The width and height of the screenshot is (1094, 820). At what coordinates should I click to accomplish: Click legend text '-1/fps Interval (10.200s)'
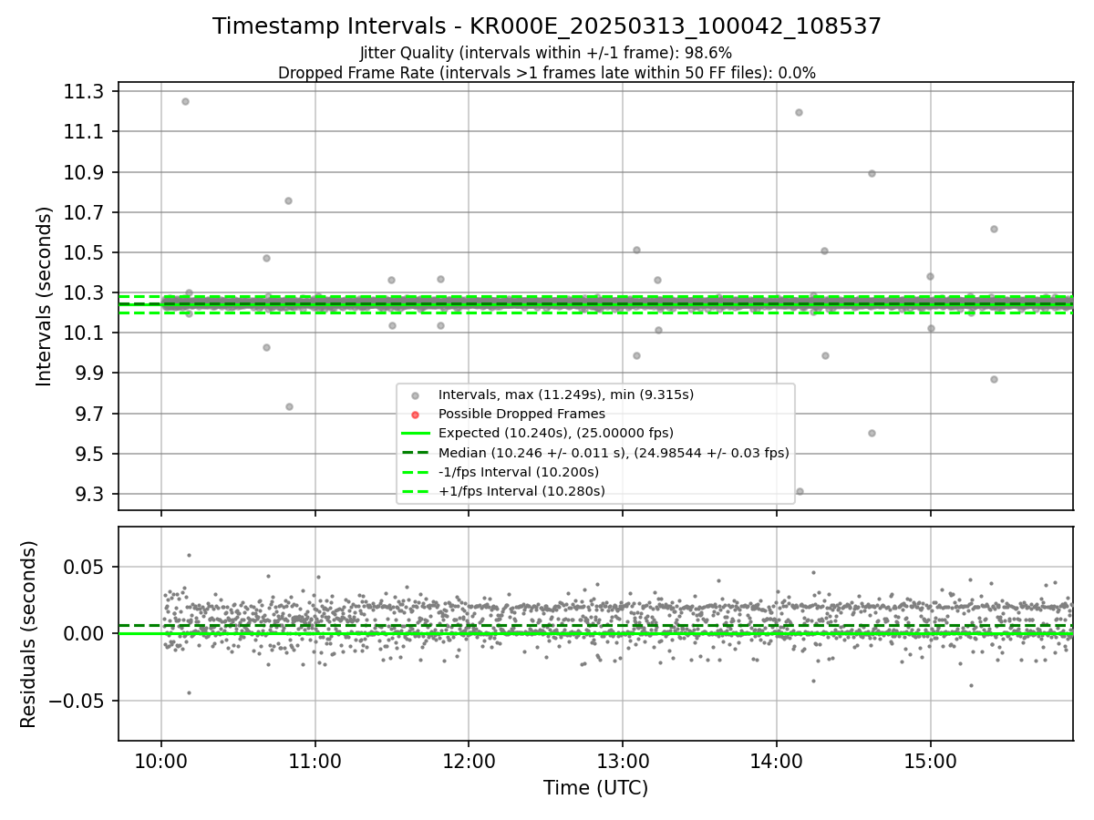tap(519, 472)
